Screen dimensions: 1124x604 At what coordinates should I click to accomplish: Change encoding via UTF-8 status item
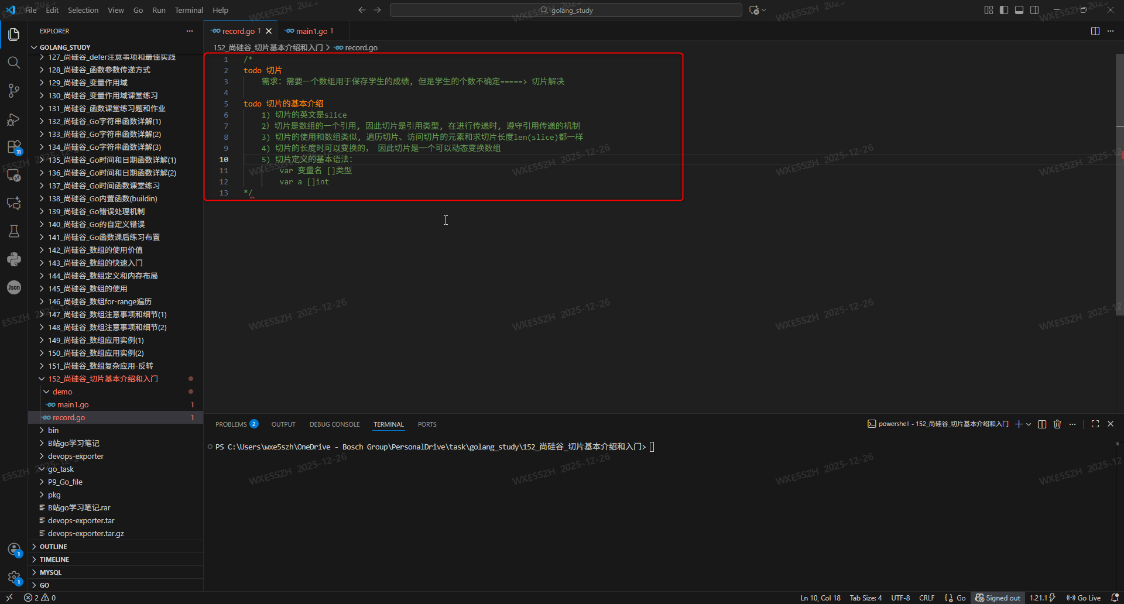(900, 598)
